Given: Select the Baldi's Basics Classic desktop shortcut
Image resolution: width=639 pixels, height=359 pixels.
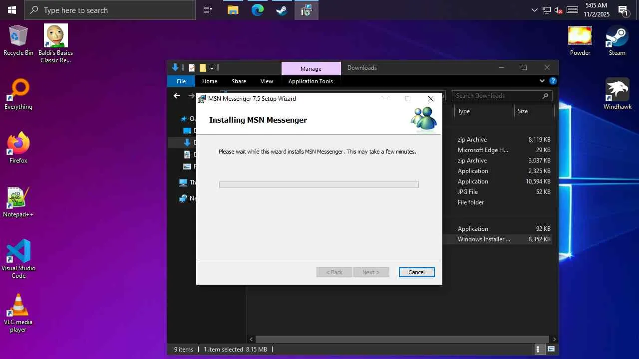Looking at the screenshot, I should pos(56,44).
